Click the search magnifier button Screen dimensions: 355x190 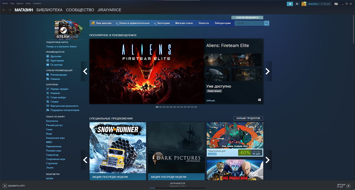(x=267, y=23)
